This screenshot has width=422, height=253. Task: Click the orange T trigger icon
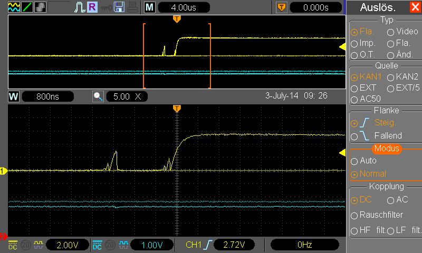(x=282, y=7)
